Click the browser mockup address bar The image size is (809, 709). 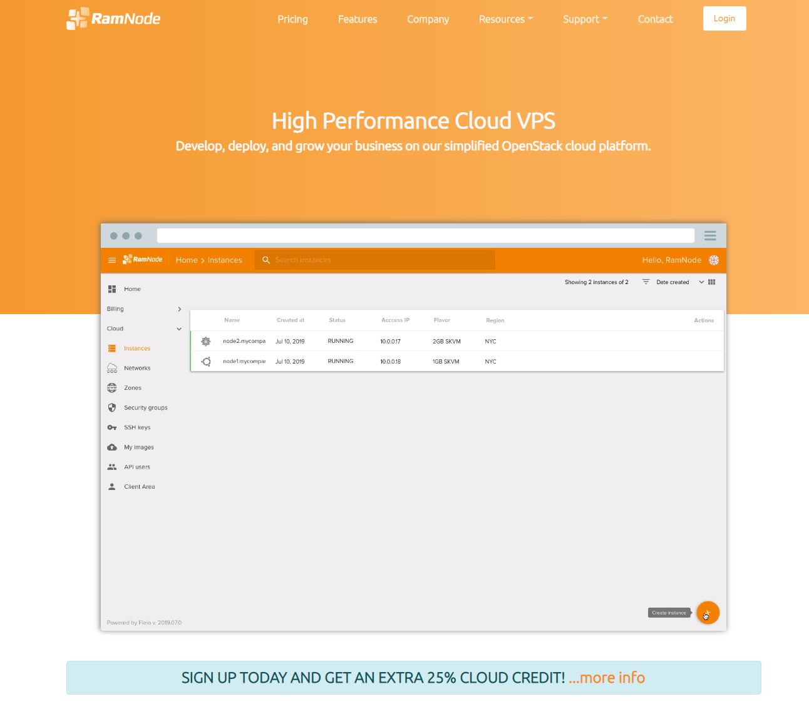click(426, 235)
